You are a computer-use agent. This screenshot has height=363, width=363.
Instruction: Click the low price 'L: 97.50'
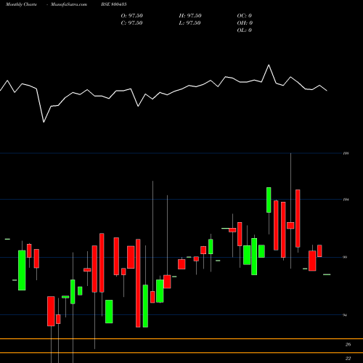189,23
